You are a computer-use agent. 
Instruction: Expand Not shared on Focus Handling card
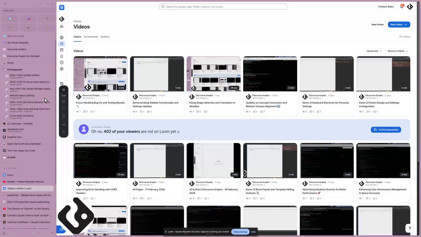tap(88, 98)
